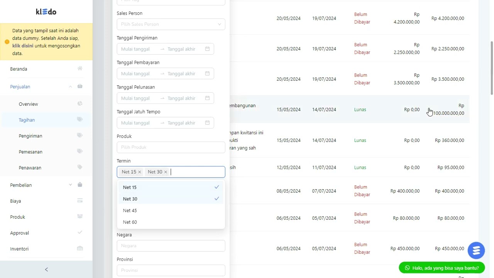Click the calendar icon in Tanggal Pengiriman

207,49
